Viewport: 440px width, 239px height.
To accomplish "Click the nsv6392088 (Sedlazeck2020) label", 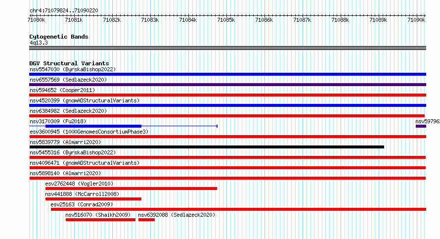I will [176, 215].
